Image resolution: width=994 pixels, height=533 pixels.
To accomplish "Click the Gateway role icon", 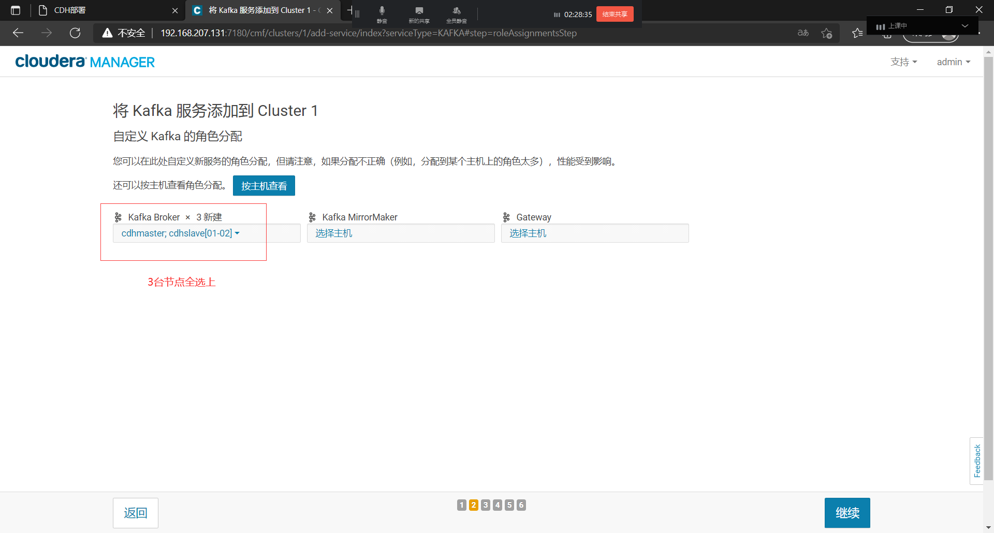I will pyautogui.click(x=506, y=217).
